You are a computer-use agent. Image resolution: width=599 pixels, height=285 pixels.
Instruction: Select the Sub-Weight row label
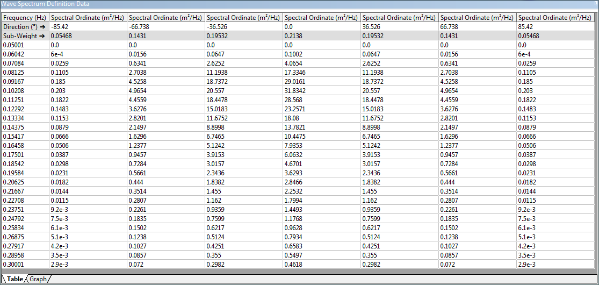(x=25, y=35)
